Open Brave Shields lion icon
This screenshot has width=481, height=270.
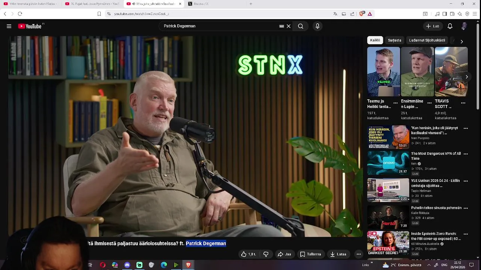pos(362,14)
